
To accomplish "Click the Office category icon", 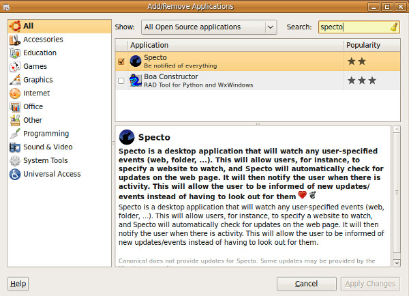I will pyautogui.click(x=15, y=107).
